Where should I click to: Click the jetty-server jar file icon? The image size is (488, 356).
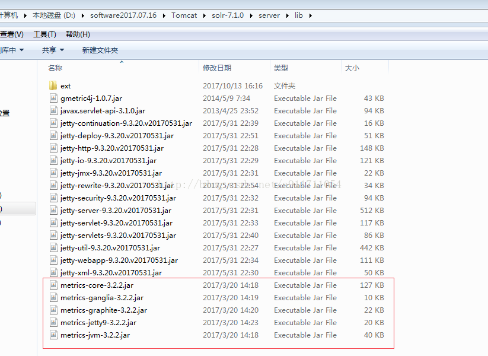coord(53,210)
